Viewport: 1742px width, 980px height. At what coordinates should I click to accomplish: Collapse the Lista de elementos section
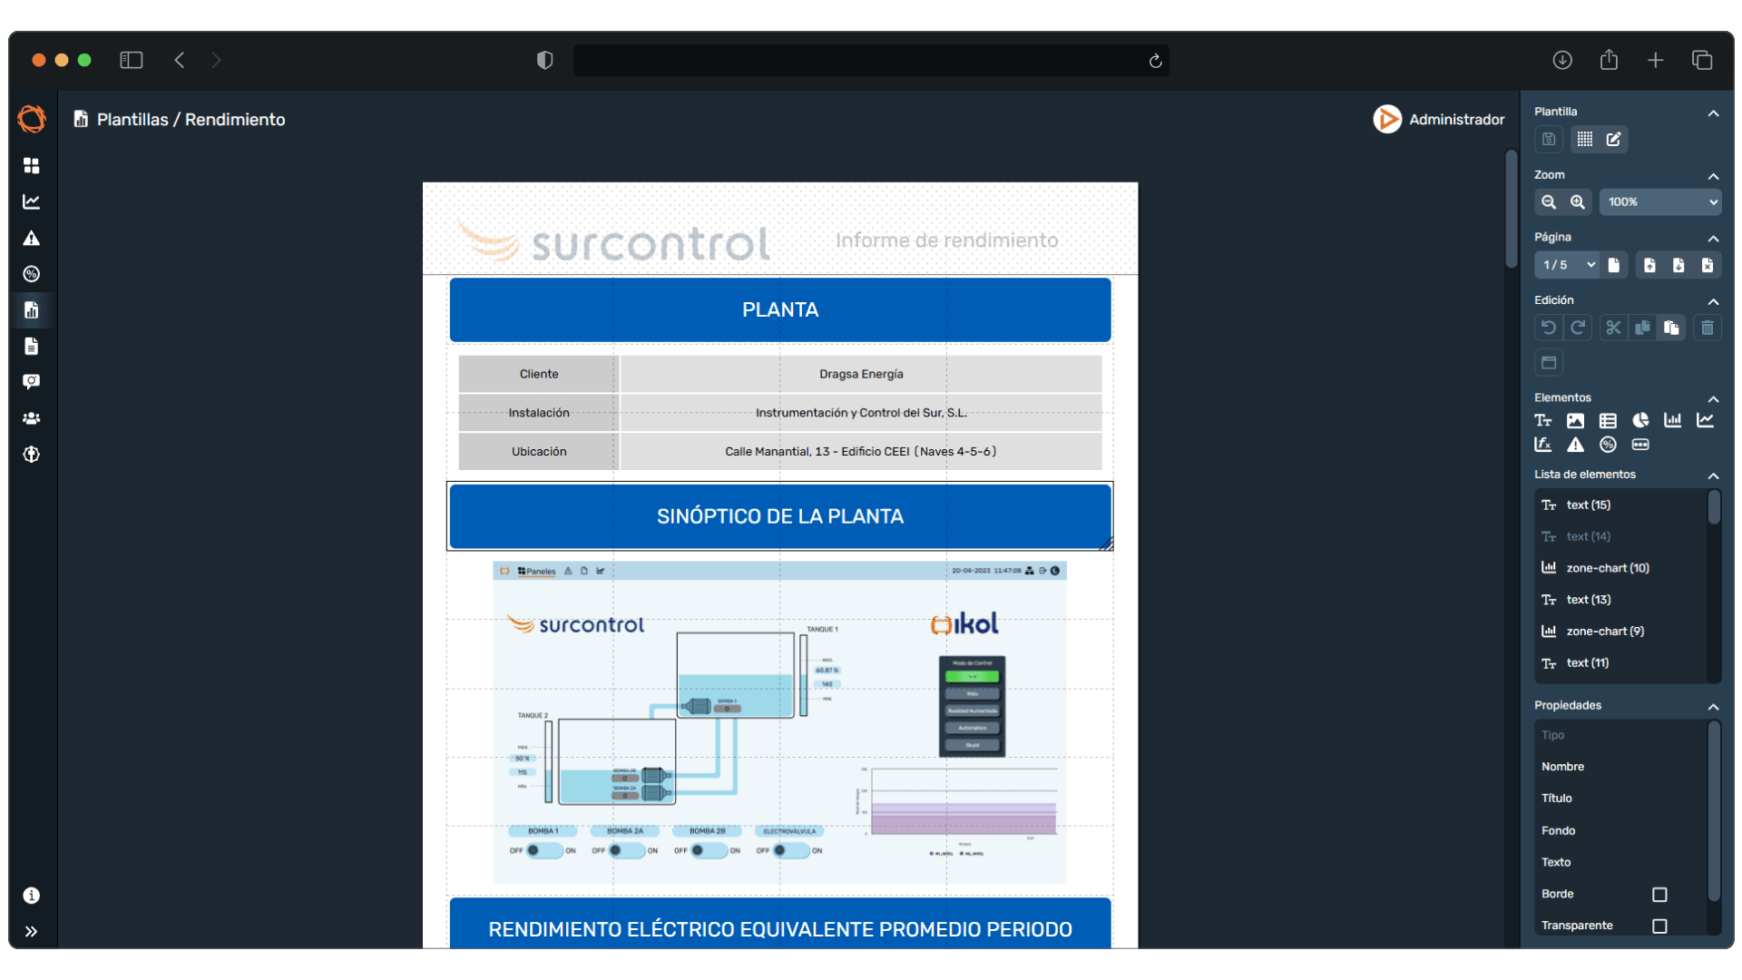coord(1713,476)
